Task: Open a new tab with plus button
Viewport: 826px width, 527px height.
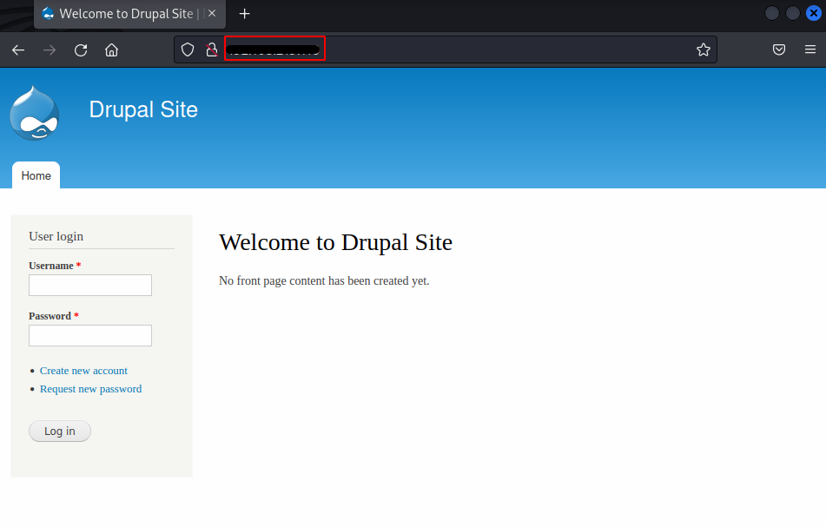Action: (245, 14)
